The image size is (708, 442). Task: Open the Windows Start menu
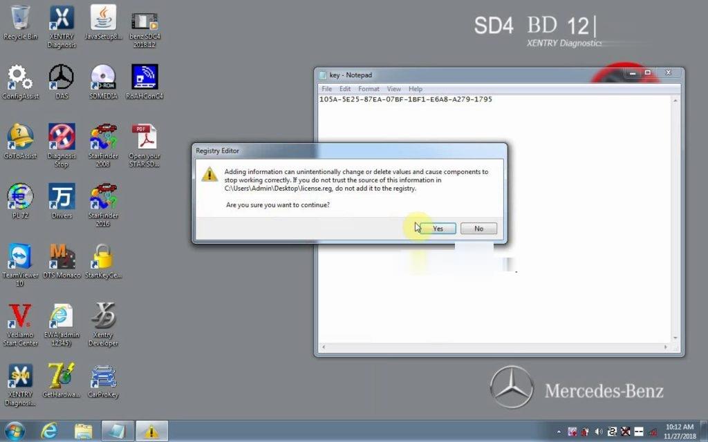(15, 431)
